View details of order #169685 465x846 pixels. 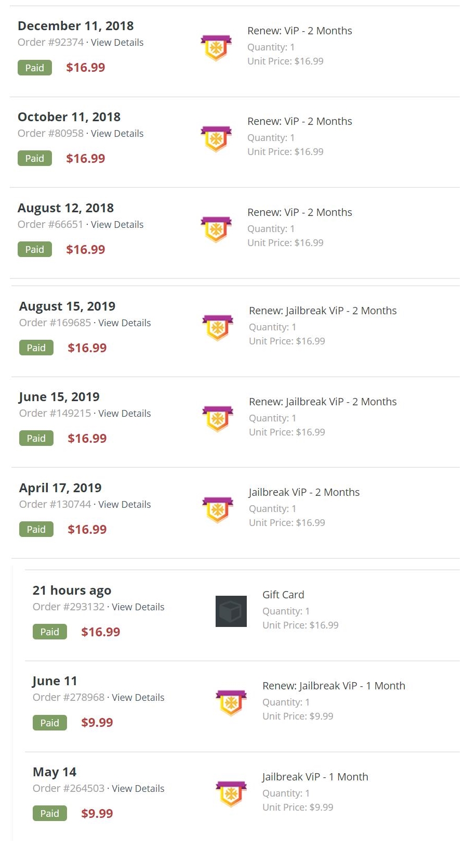click(x=125, y=323)
